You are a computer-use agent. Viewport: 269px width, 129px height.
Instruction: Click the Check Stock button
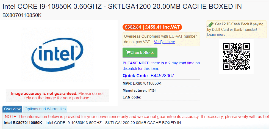tap(140, 53)
